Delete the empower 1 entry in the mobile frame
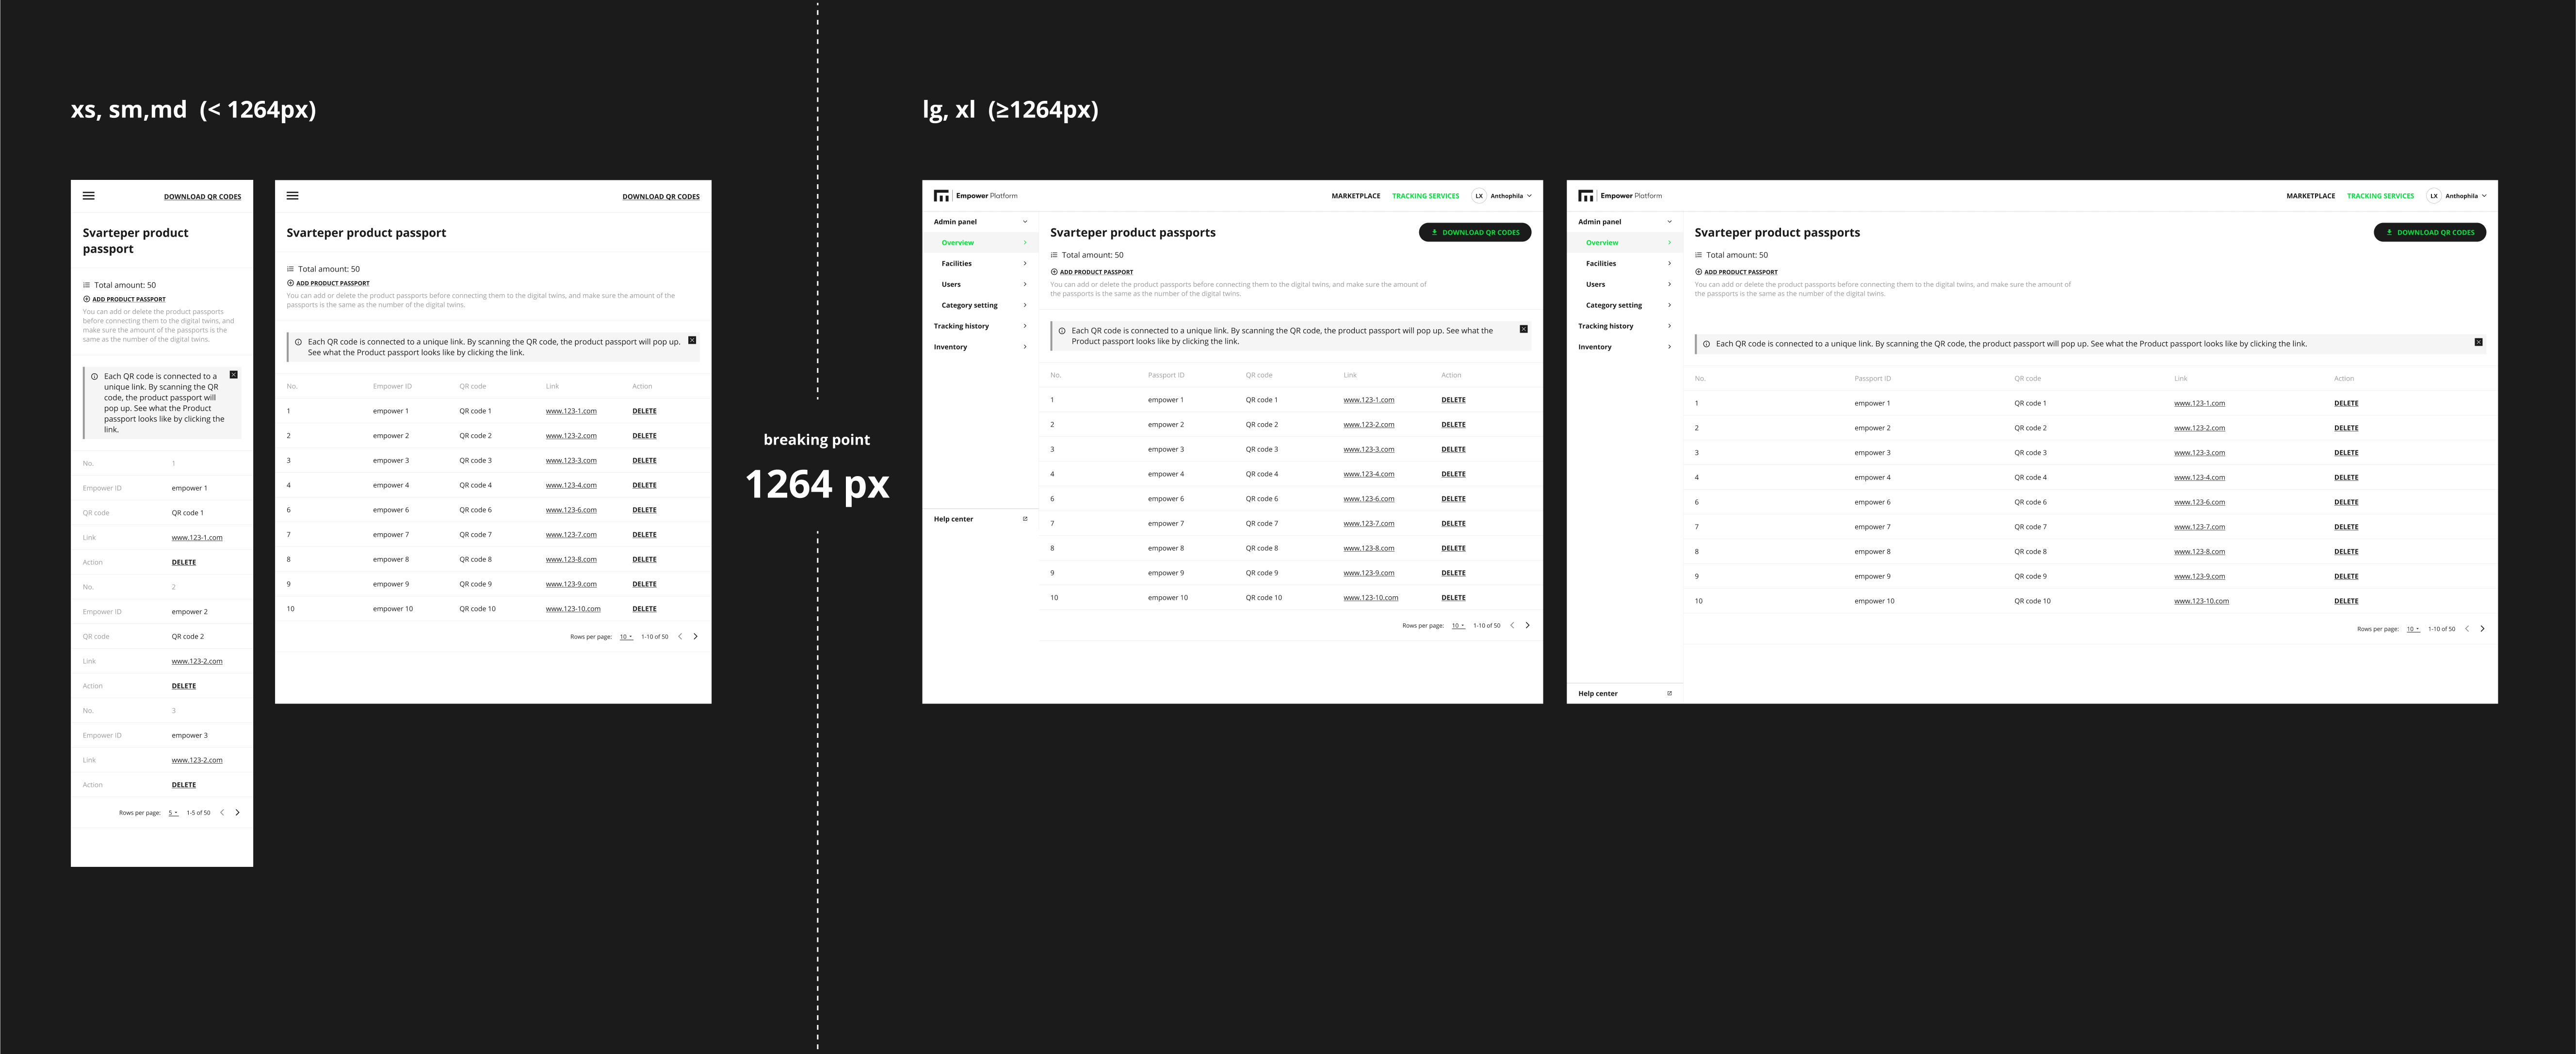The width and height of the screenshot is (2576, 1054). pyautogui.click(x=184, y=562)
